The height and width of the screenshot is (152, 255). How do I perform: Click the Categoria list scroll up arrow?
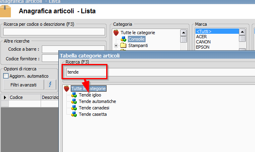(183, 33)
